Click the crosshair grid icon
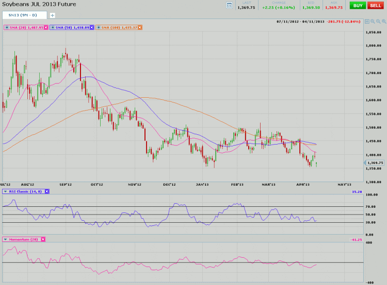The image size is (387, 285). click(x=367, y=22)
